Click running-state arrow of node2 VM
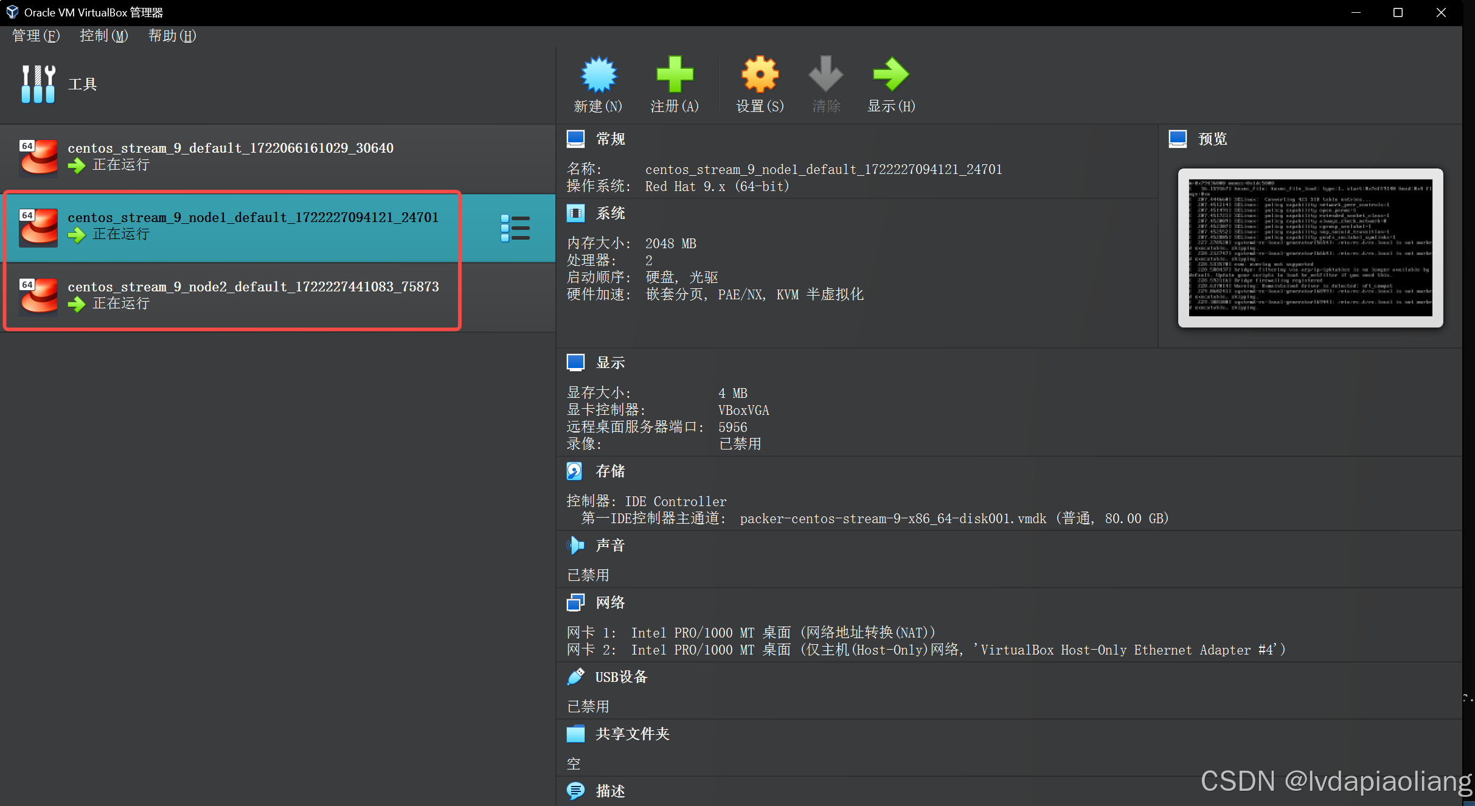This screenshot has width=1475, height=806. [x=77, y=304]
